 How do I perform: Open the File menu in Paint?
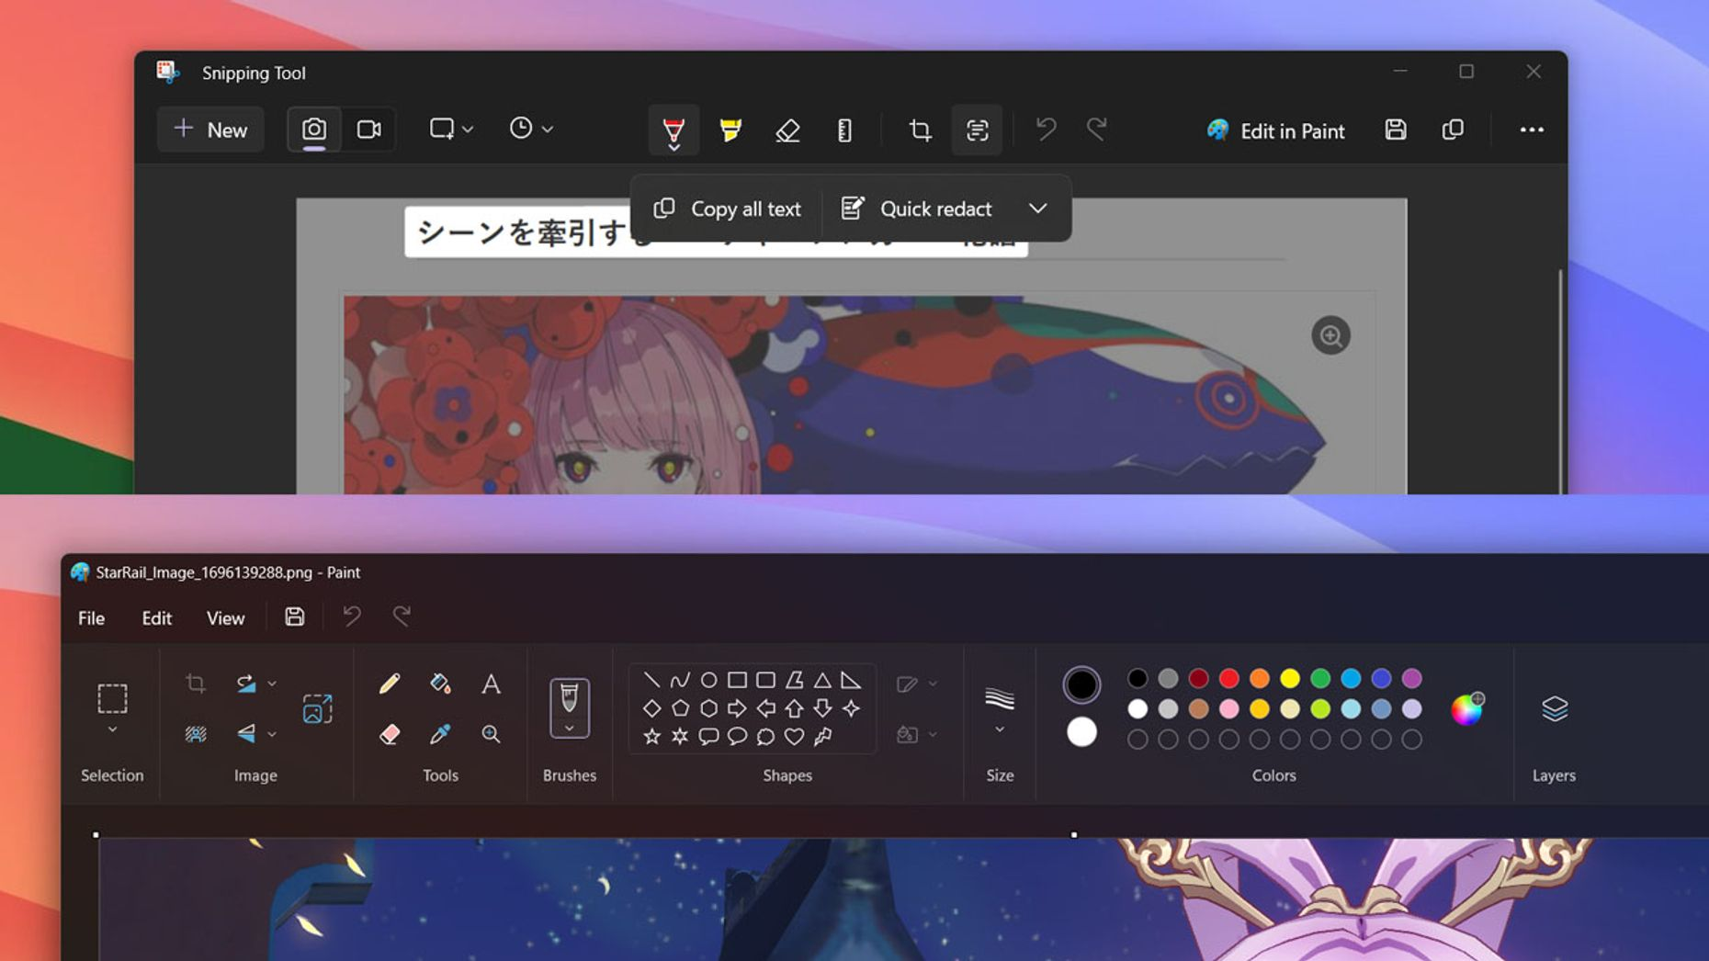[91, 618]
